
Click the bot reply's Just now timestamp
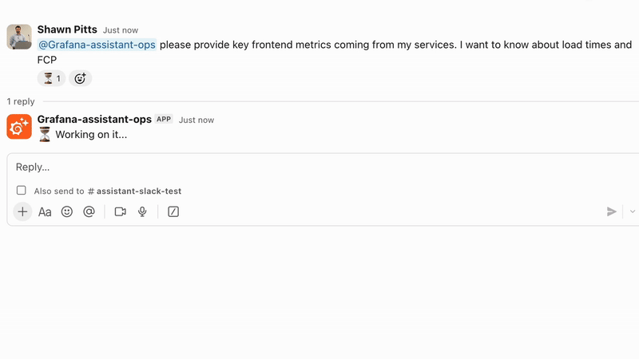click(x=196, y=120)
